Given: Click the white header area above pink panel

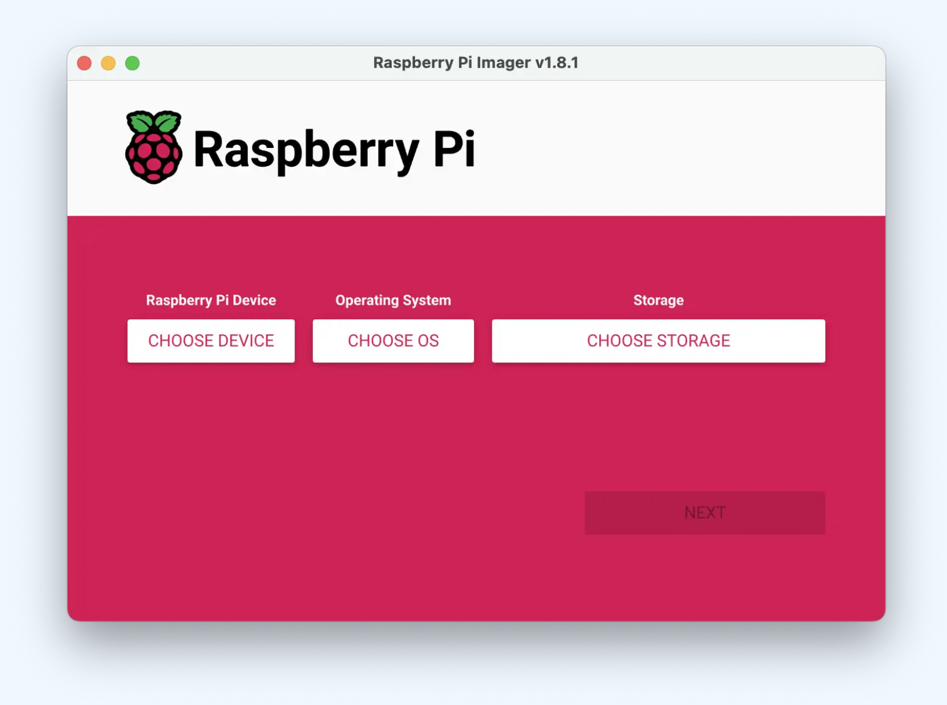Looking at the screenshot, I should click(643, 146).
